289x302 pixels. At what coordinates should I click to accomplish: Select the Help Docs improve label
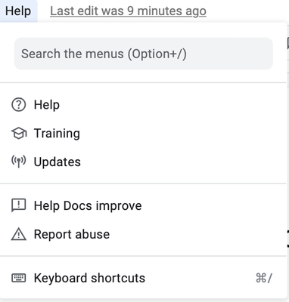[88, 205]
